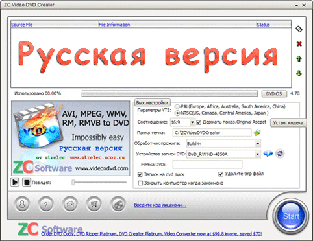
Task: Remove selected file with red X icon
Action: 299,44
